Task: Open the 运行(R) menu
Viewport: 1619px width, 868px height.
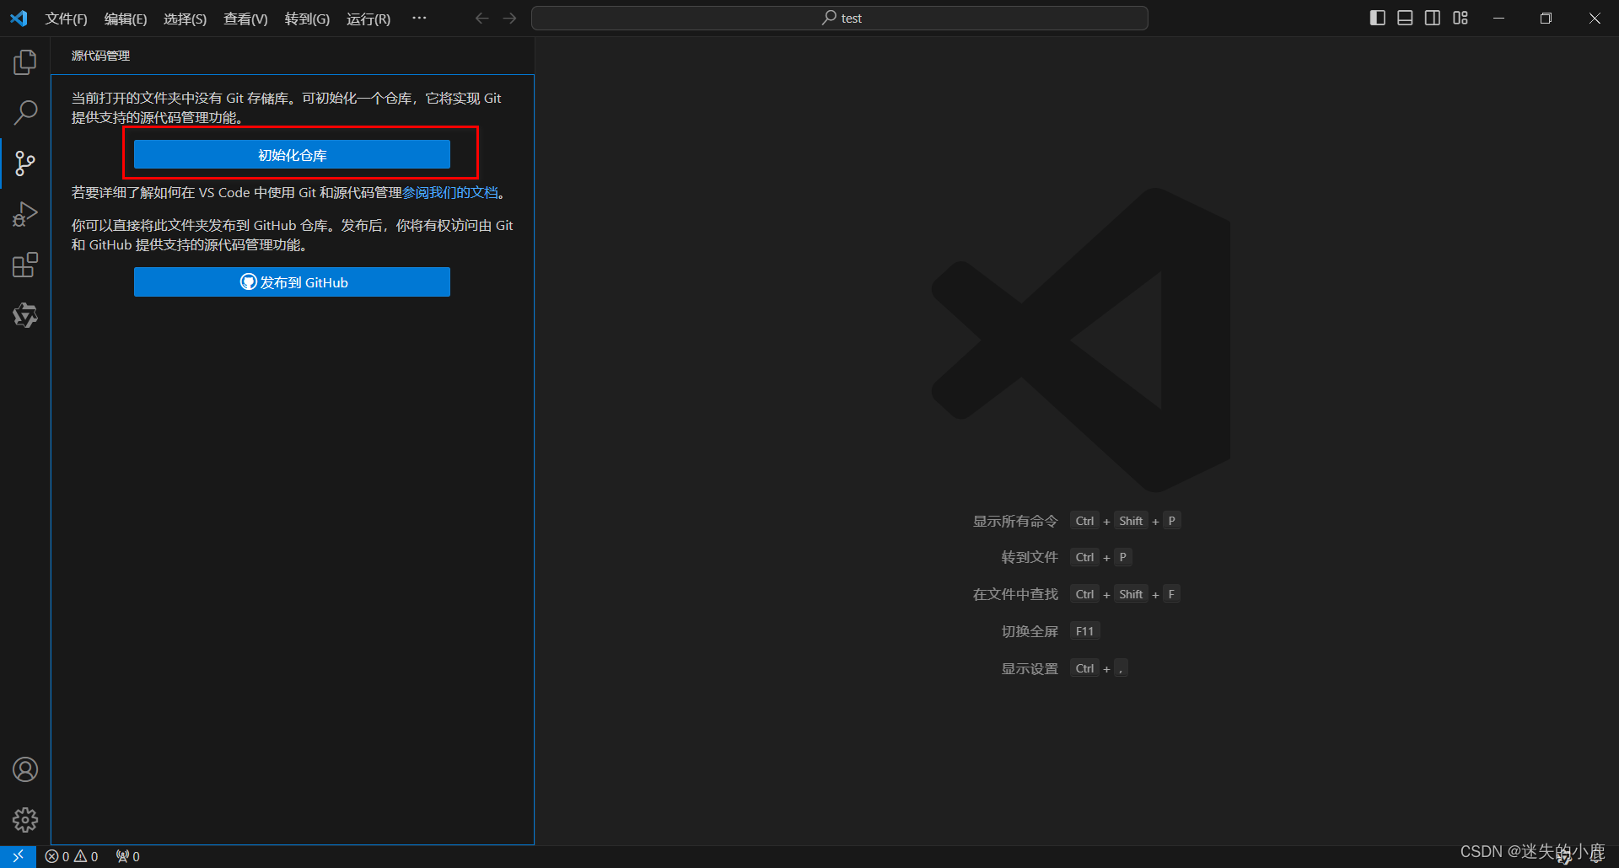Action: 368,19
